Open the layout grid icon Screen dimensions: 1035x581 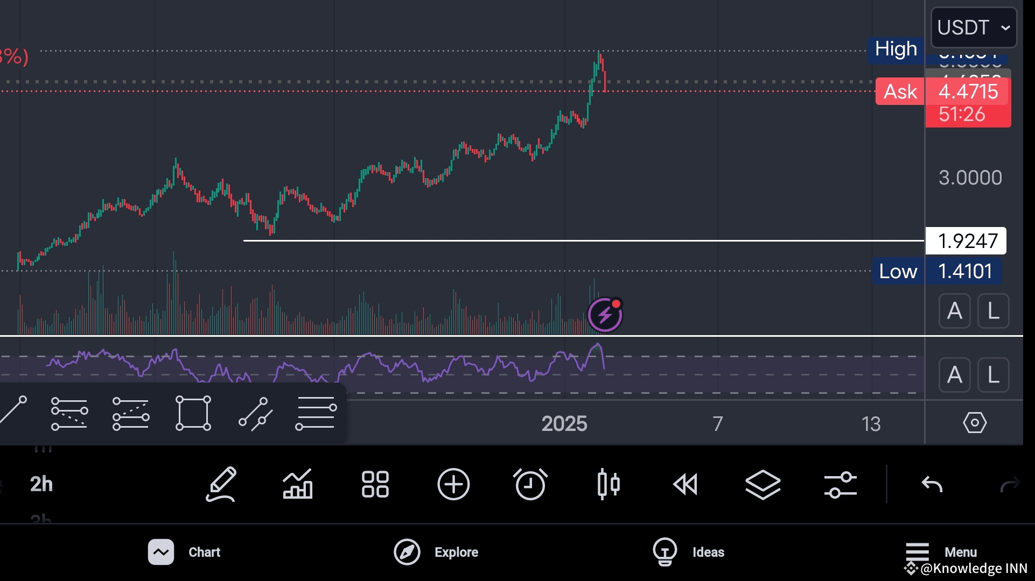(x=375, y=484)
